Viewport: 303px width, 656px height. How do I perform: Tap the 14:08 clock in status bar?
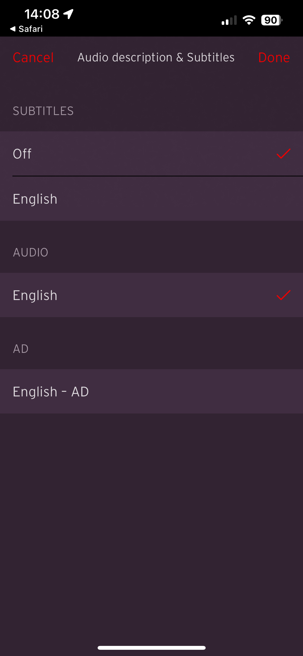[42, 14]
